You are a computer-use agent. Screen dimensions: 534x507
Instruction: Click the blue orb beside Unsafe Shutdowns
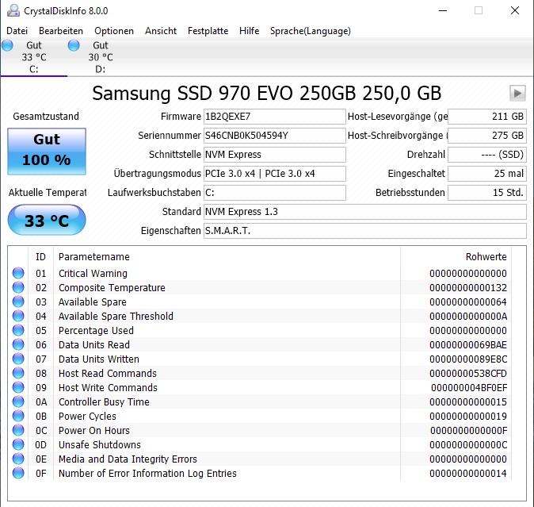click(x=18, y=444)
